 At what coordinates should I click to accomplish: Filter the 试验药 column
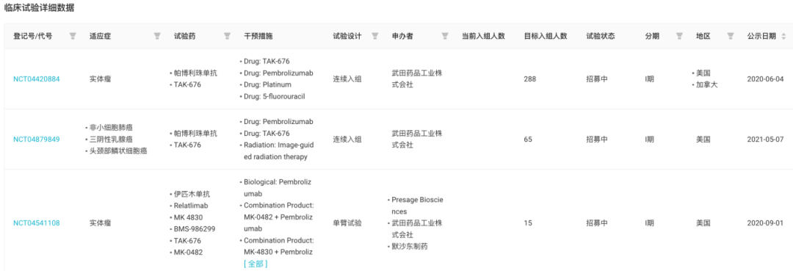[228, 36]
